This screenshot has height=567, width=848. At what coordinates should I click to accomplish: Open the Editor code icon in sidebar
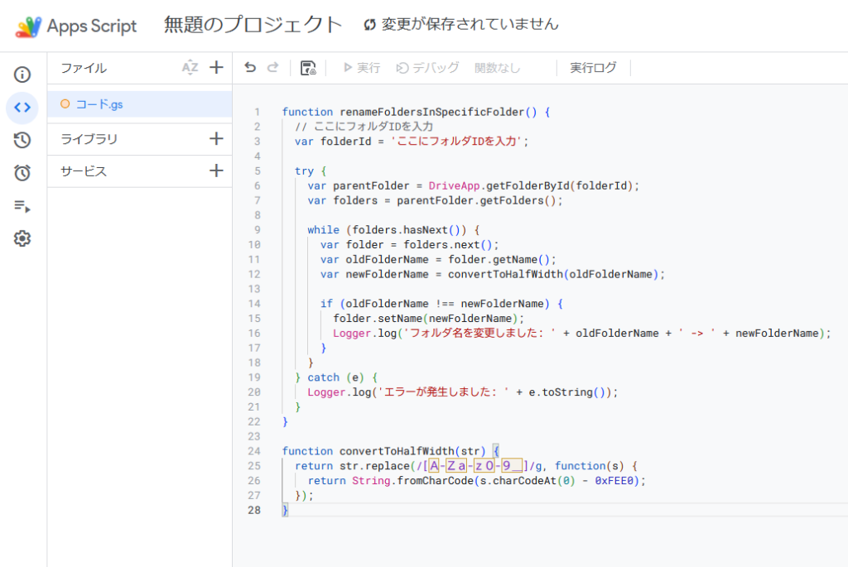click(22, 108)
